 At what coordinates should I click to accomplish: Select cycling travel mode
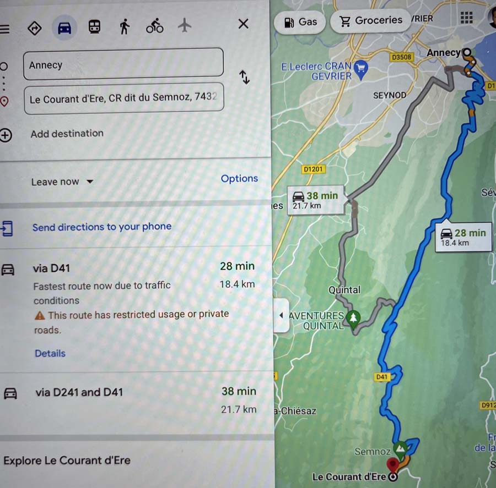155,26
